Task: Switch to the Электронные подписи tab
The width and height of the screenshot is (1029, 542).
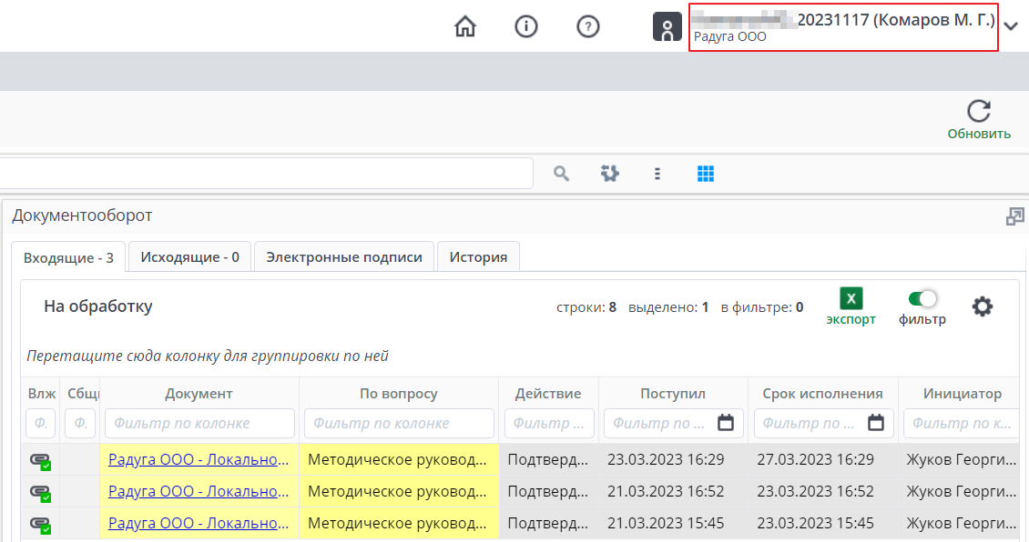Action: tap(344, 257)
